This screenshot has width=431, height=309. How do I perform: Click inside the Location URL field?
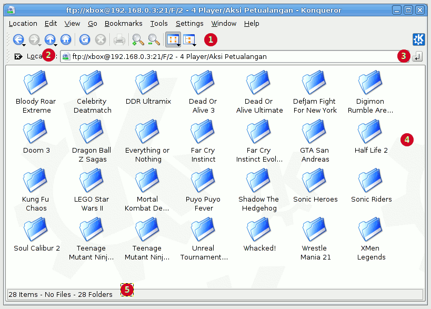tap(234, 57)
